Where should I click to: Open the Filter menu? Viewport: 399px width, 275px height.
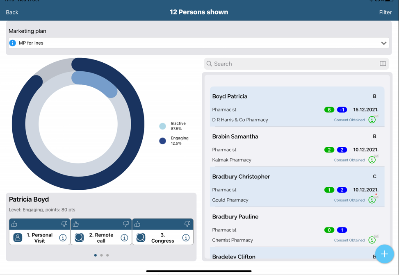385,12
